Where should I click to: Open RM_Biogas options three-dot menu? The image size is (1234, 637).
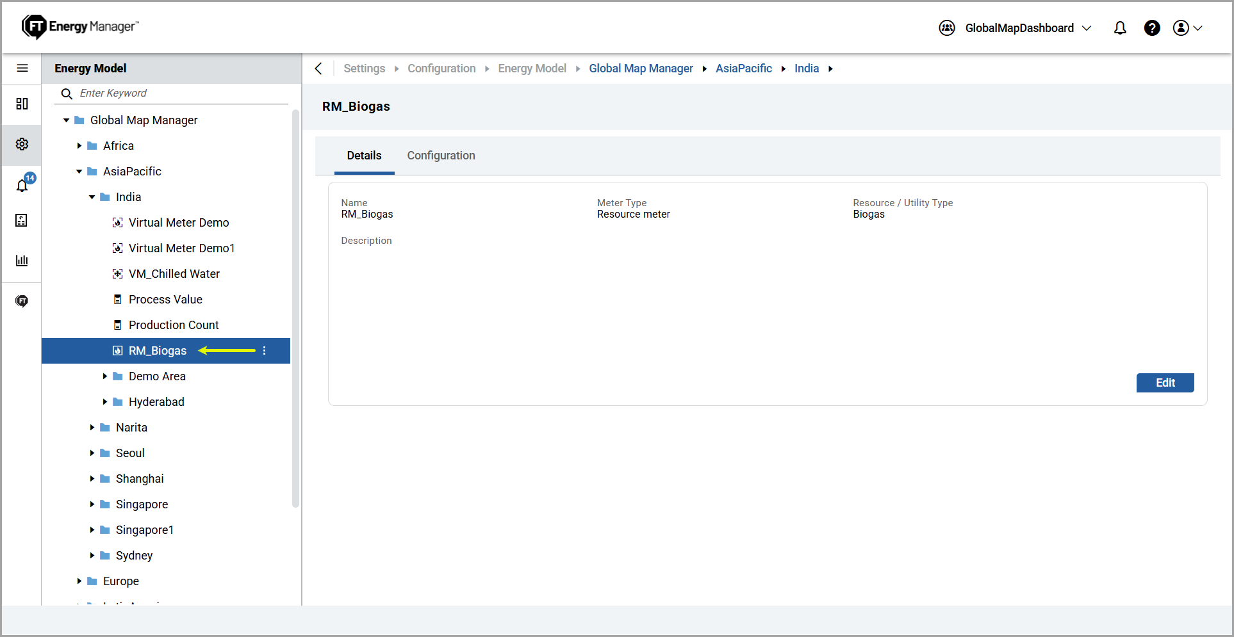click(264, 351)
